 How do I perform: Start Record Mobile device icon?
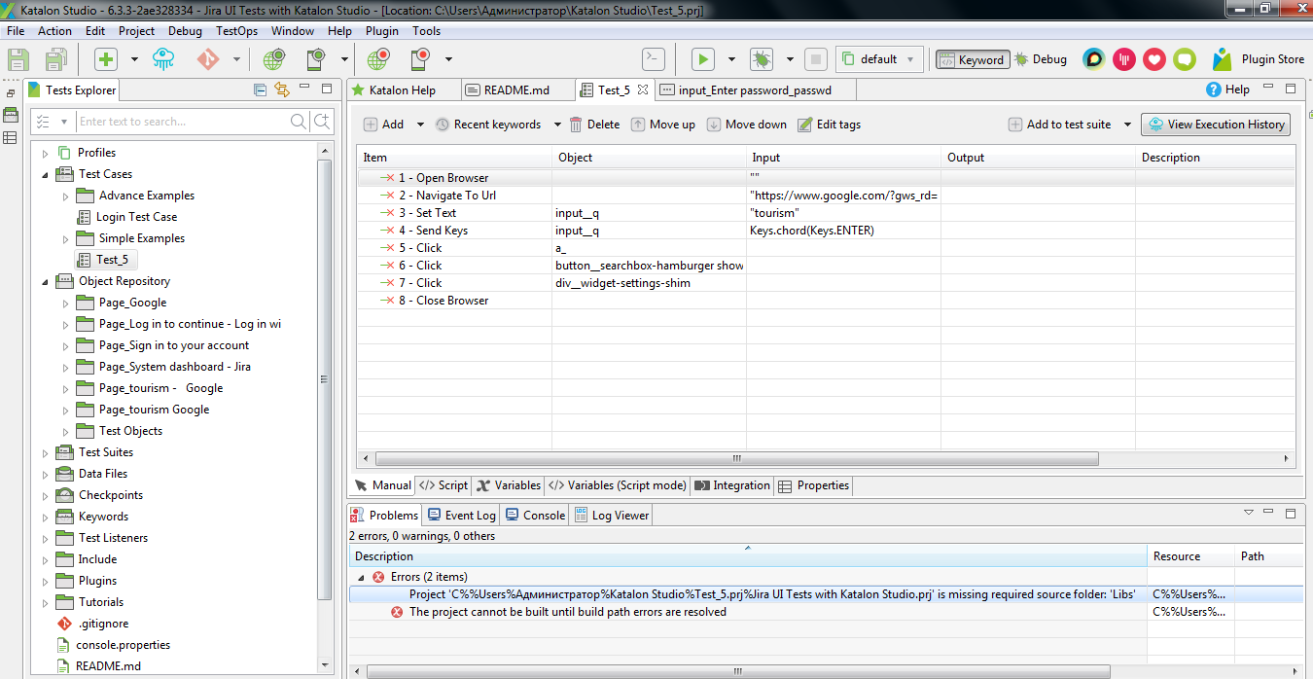420,59
